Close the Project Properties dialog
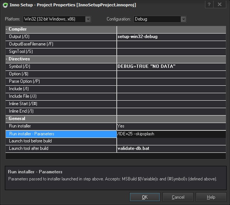 click(220, 4)
